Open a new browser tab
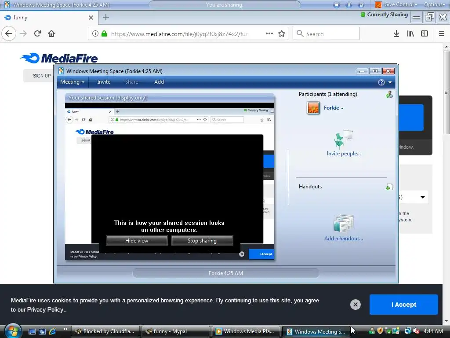Viewport: 450px width, 338px height. tap(106, 18)
